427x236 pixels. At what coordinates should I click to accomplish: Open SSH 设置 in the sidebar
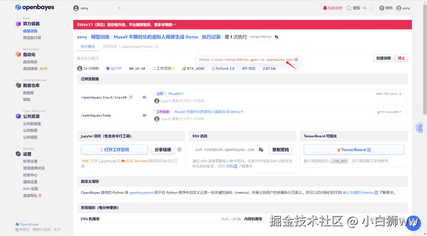pyautogui.click(x=31, y=189)
